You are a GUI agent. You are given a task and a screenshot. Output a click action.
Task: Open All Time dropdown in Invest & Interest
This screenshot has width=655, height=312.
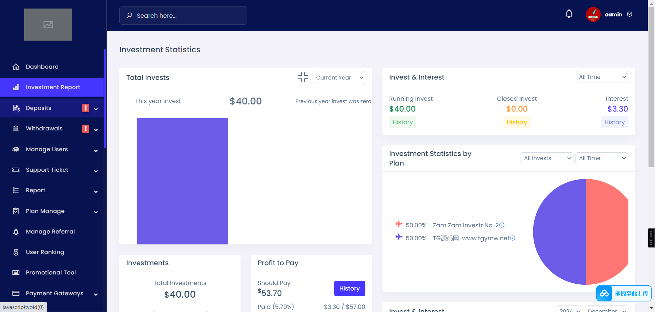602,77
